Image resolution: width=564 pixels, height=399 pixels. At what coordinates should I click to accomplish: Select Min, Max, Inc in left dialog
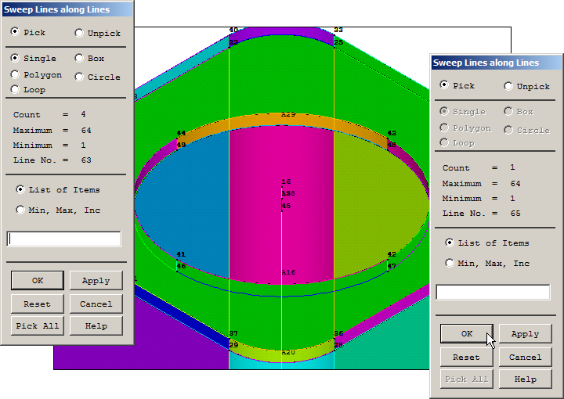click(20, 210)
